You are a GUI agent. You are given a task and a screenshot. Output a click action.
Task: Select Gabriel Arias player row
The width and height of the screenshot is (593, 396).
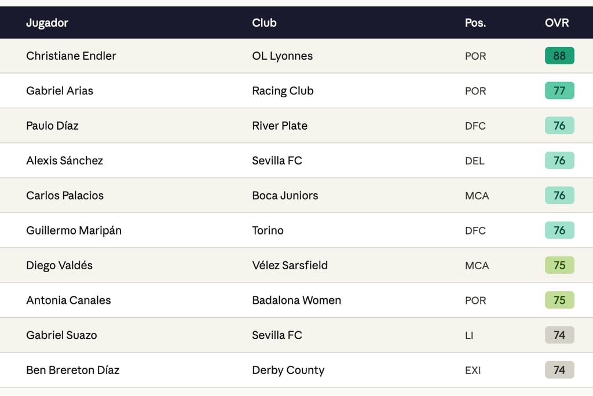point(60,91)
